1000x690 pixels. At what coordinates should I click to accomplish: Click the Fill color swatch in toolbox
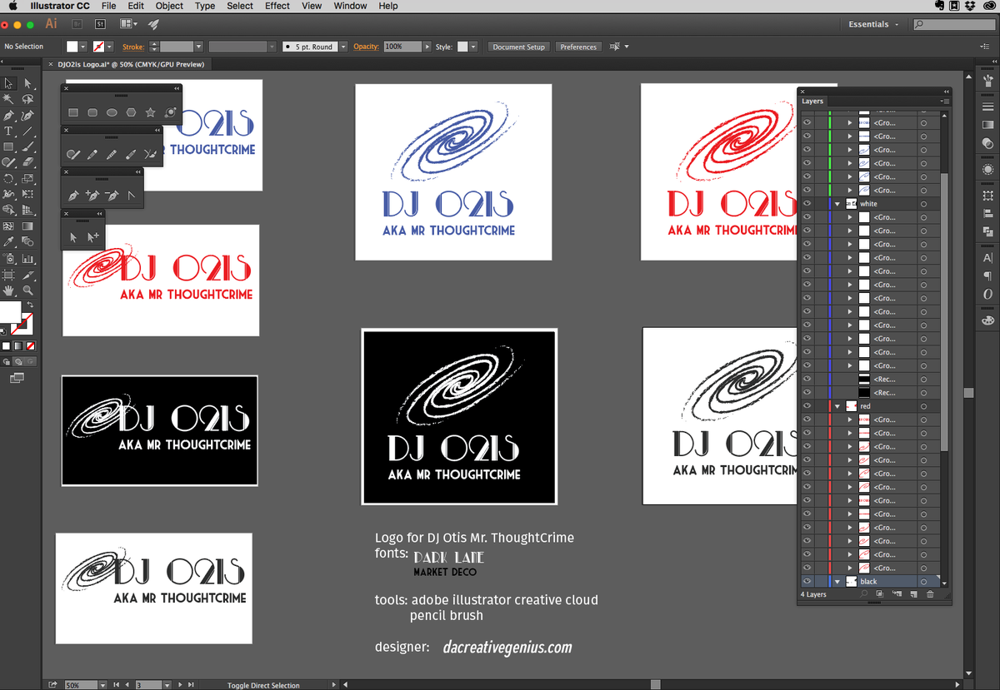(9, 313)
